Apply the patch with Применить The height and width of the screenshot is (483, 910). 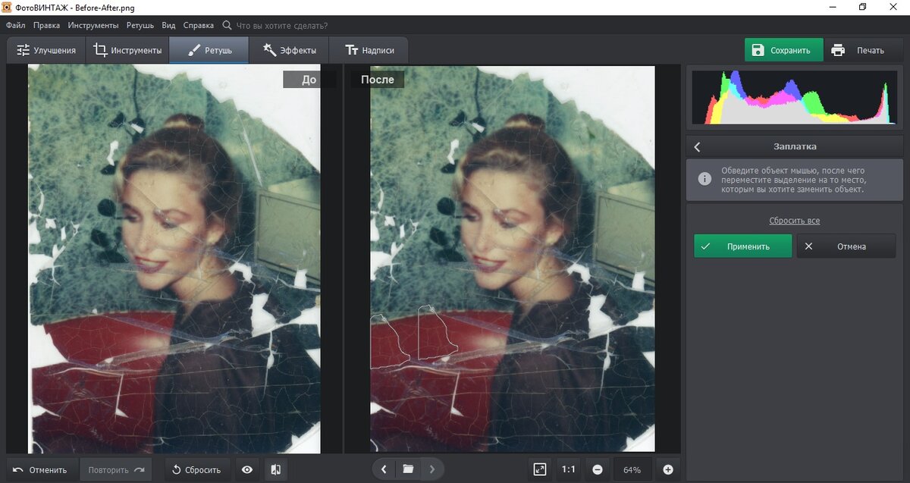tap(742, 246)
